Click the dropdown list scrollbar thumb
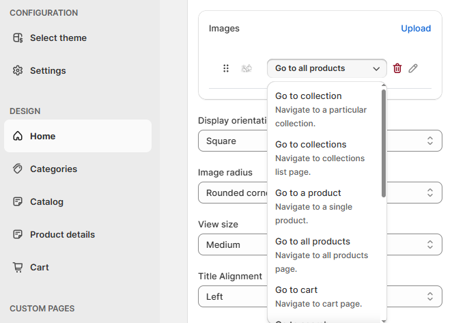Screen dimensions: 452x323 pos(384,143)
